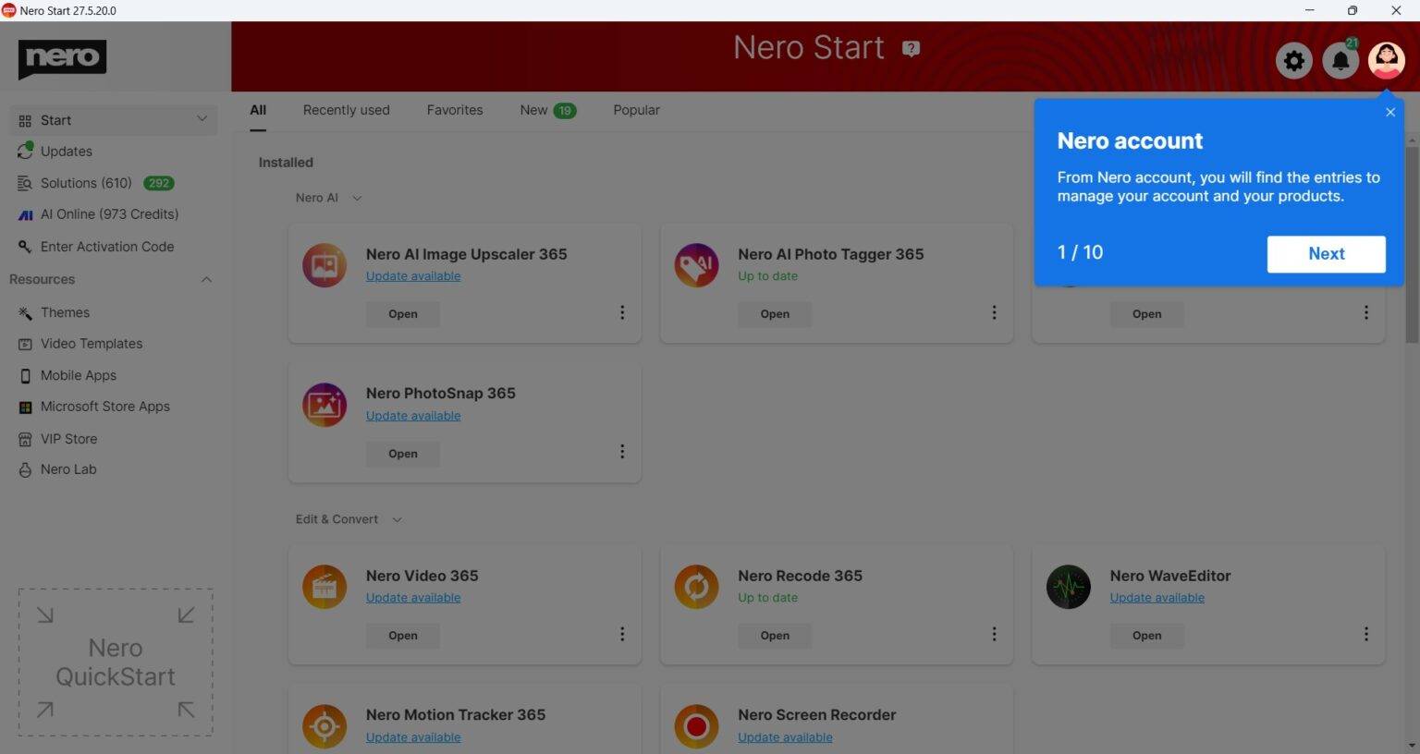Open the notifications bell icon
The width and height of the screenshot is (1420, 754).
(x=1340, y=60)
